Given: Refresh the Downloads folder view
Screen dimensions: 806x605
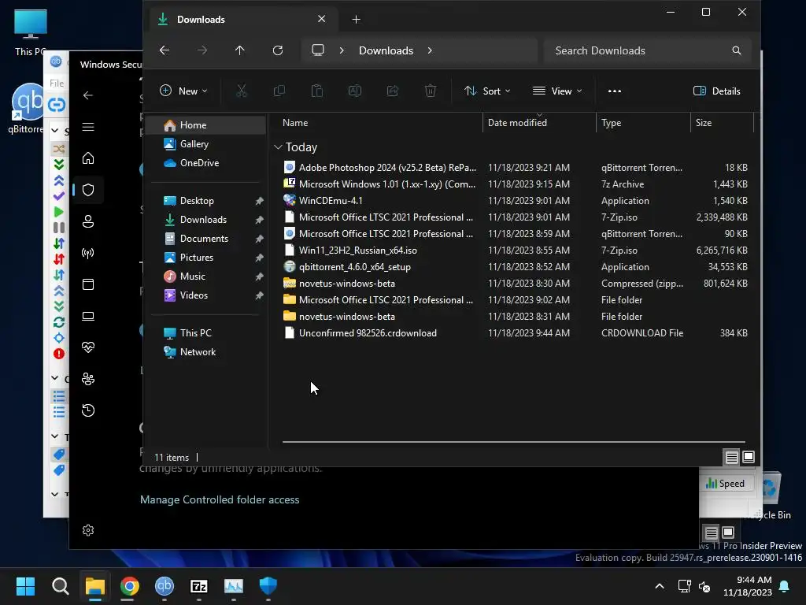Looking at the screenshot, I should click(x=278, y=50).
